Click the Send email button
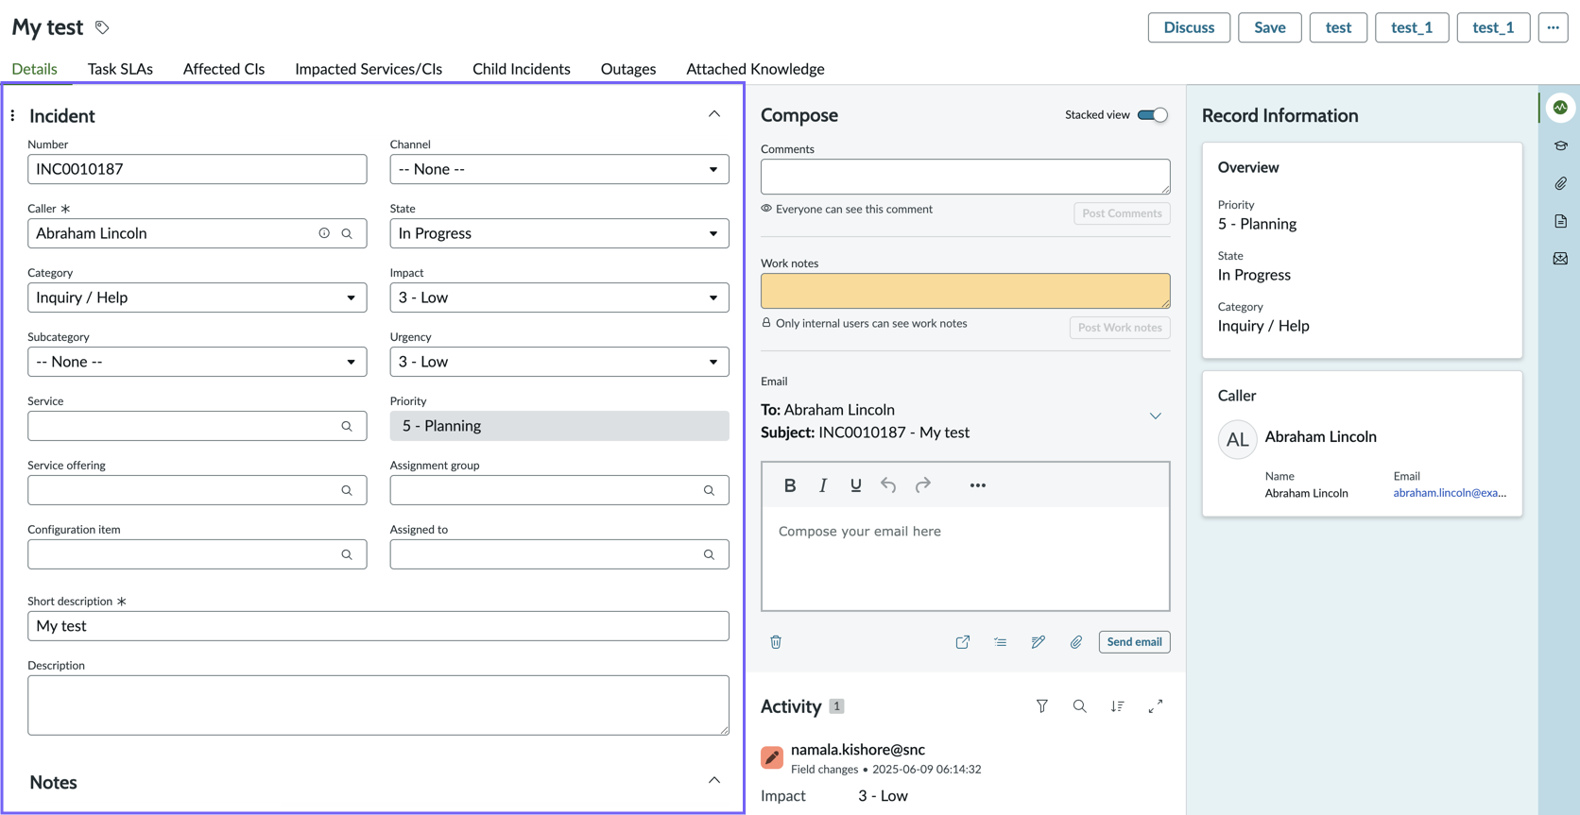 click(x=1135, y=642)
